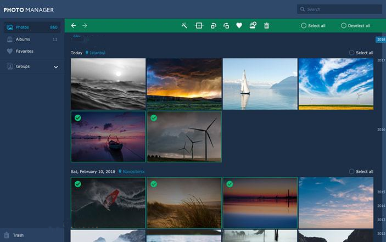The image size is (386, 242).
Task: Open the Groups section label
Action: pos(23,66)
